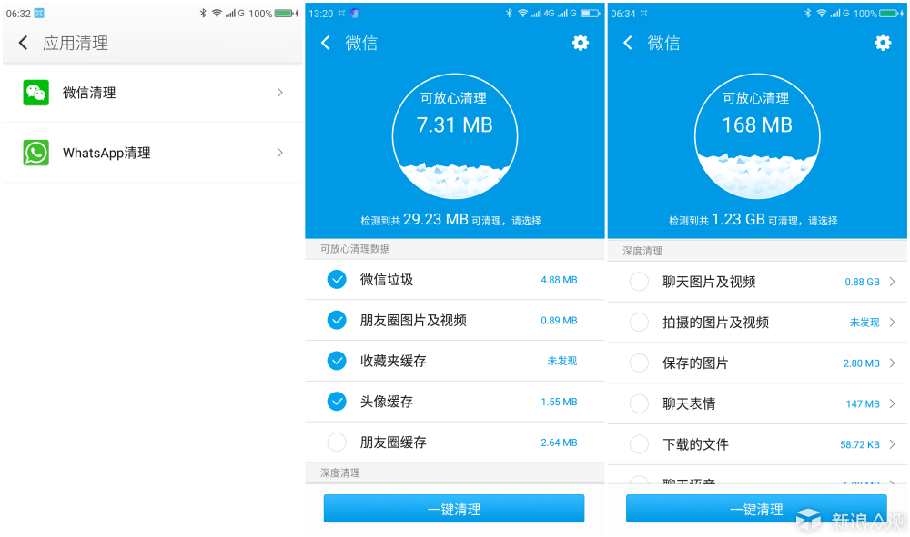Tap the 168 MB cleanup circle

(x=757, y=136)
